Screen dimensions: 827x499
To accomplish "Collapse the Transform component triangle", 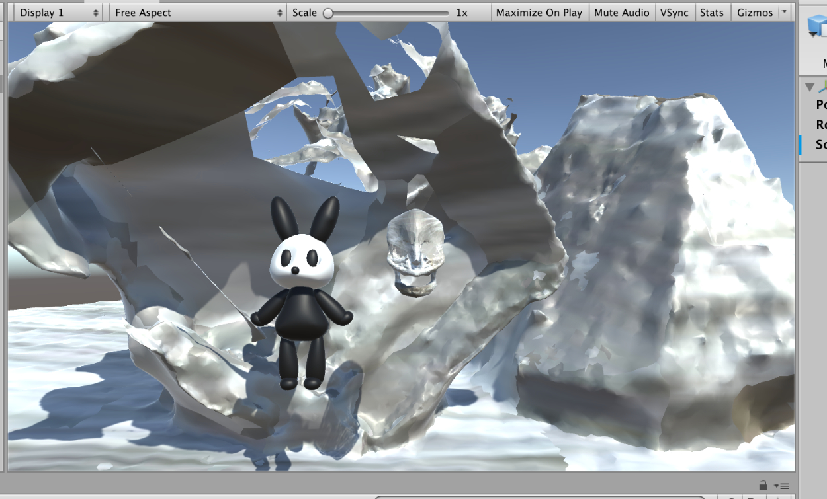I will tap(809, 87).
